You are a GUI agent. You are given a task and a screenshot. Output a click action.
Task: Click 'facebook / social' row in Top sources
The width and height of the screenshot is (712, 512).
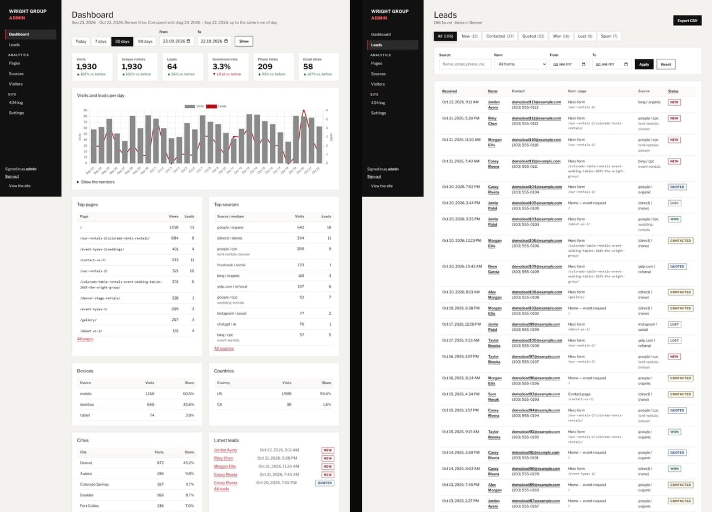274,265
